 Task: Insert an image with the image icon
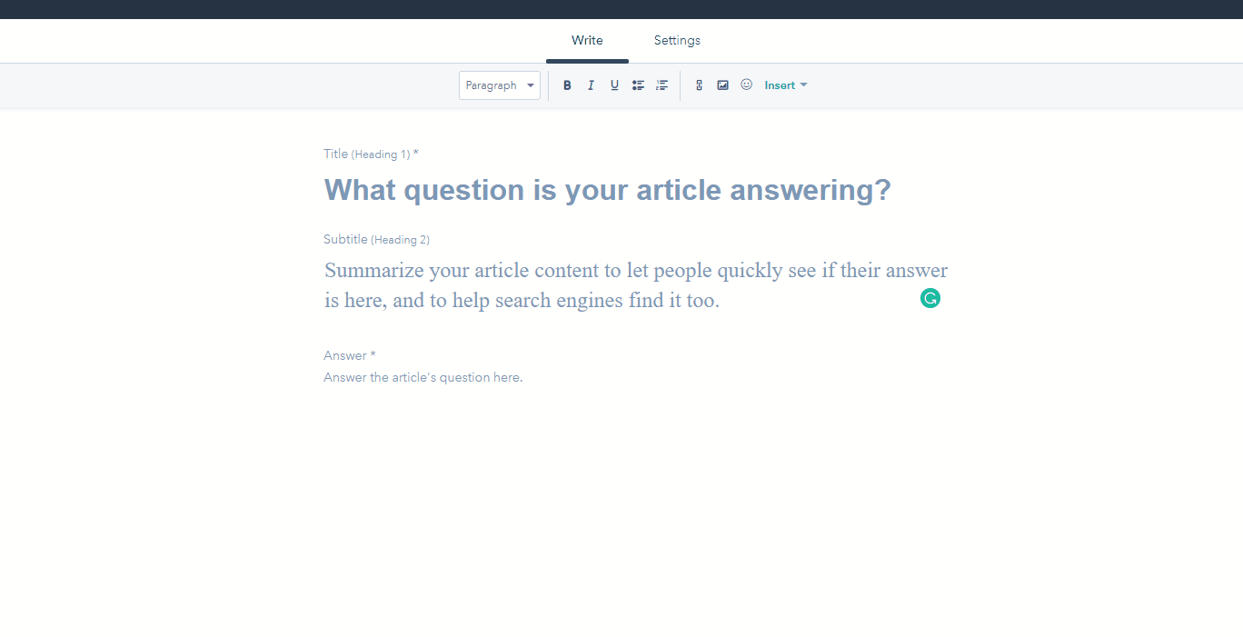722,85
